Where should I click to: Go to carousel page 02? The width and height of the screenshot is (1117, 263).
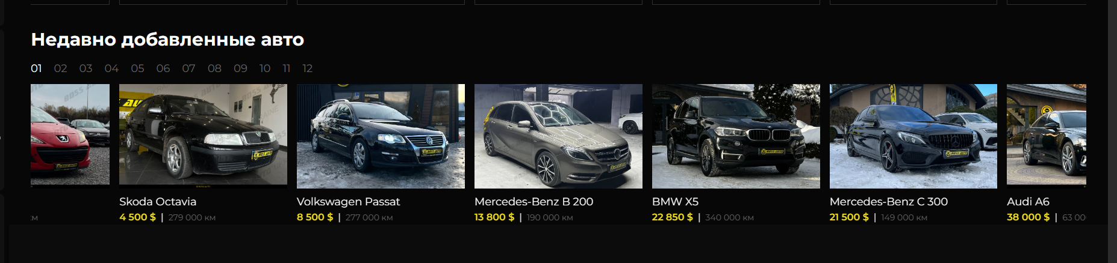pos(60,68)
